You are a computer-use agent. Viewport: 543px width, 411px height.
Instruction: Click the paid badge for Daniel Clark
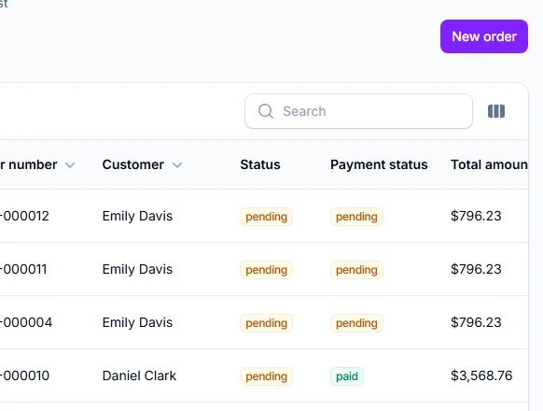[347, 376]
